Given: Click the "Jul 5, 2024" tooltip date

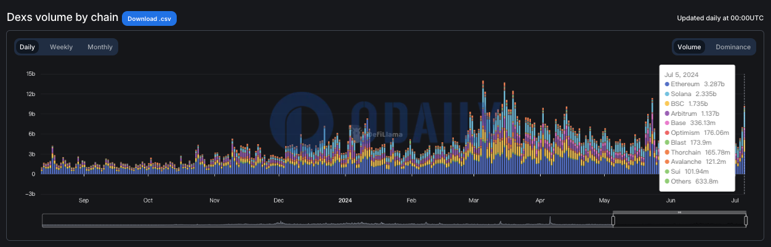Looking at the screenshot, I should (x=681, y=75).
